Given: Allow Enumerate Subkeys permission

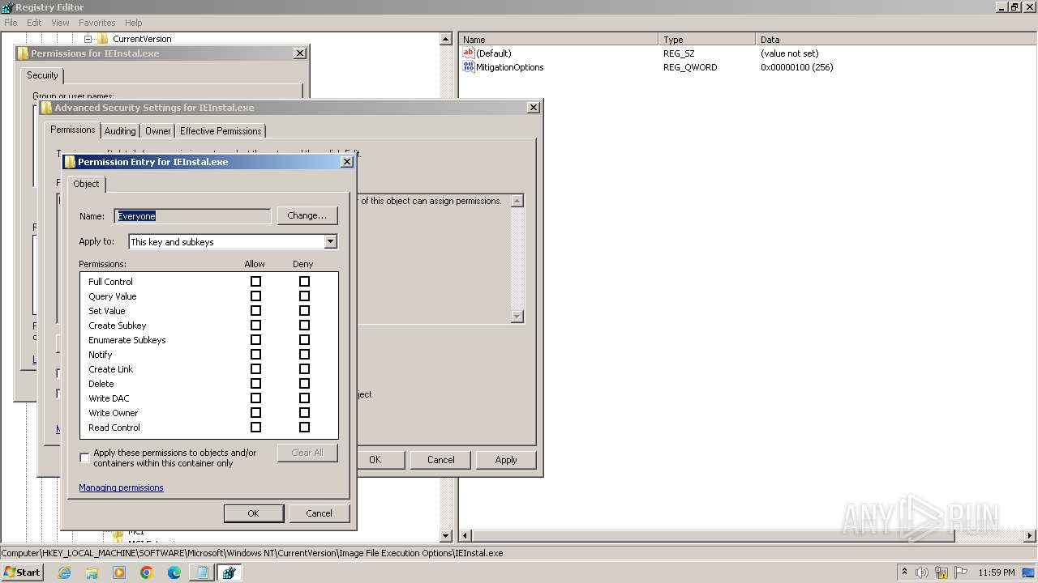Looking at the screenshot, I should coord(255,340).
